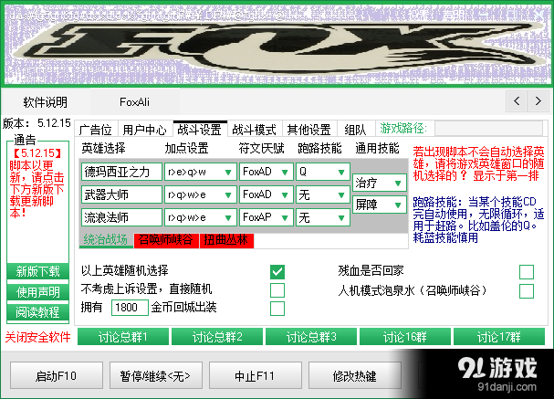Click the red 关闭安全软件 link

(37, 337)
